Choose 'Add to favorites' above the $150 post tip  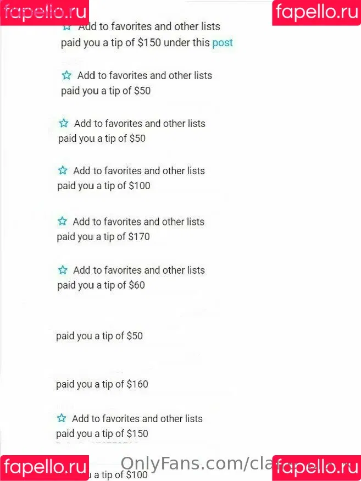point(149,26)
